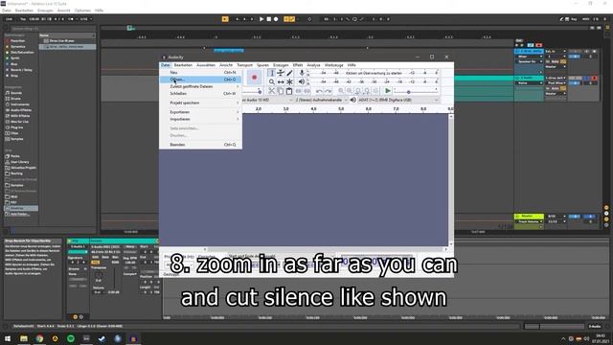This screenshot has width=613, height=345.
Task: Click the Trim audio icon in Audacity
Action: tap(298, 91)
